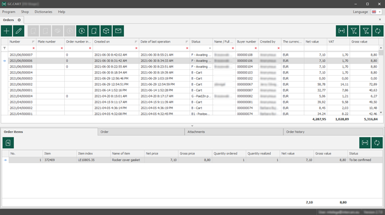Sort order items by the Quantity ordered header
Viewport: 385px width, 215px height.
tap(229, 153)
